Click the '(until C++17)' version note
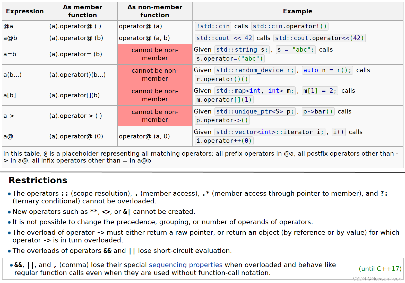405x283 pixels. click(380, 269)
